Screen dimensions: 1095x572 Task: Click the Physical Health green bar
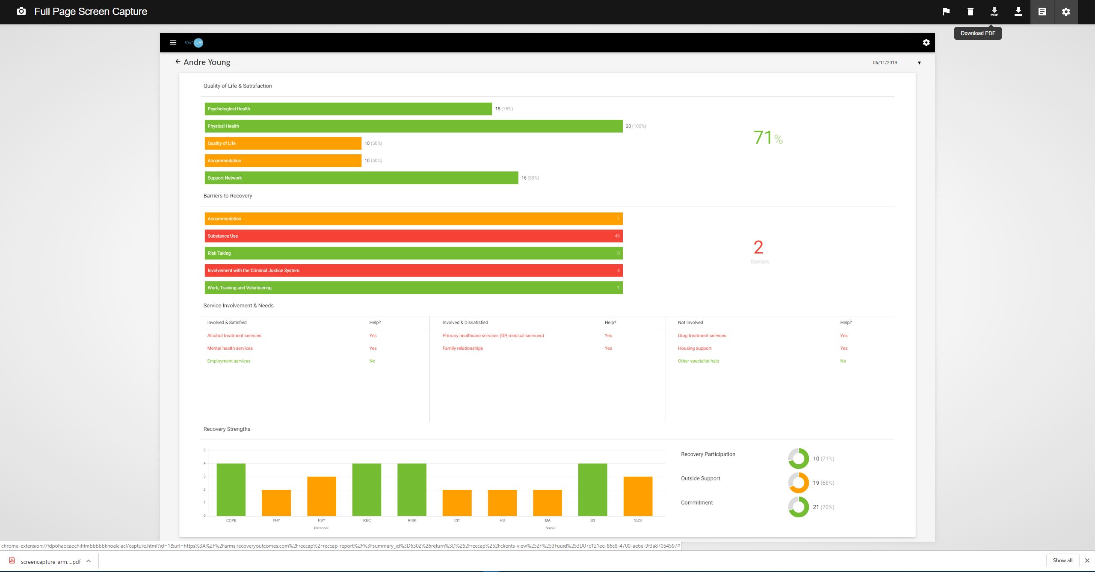click(413, 126)
